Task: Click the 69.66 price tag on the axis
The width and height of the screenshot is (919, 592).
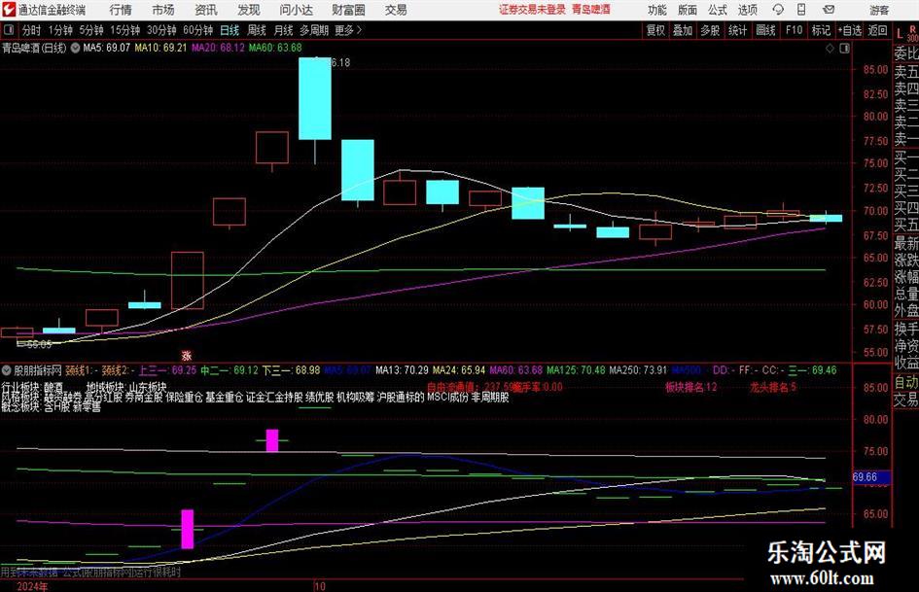Action: 871,477
